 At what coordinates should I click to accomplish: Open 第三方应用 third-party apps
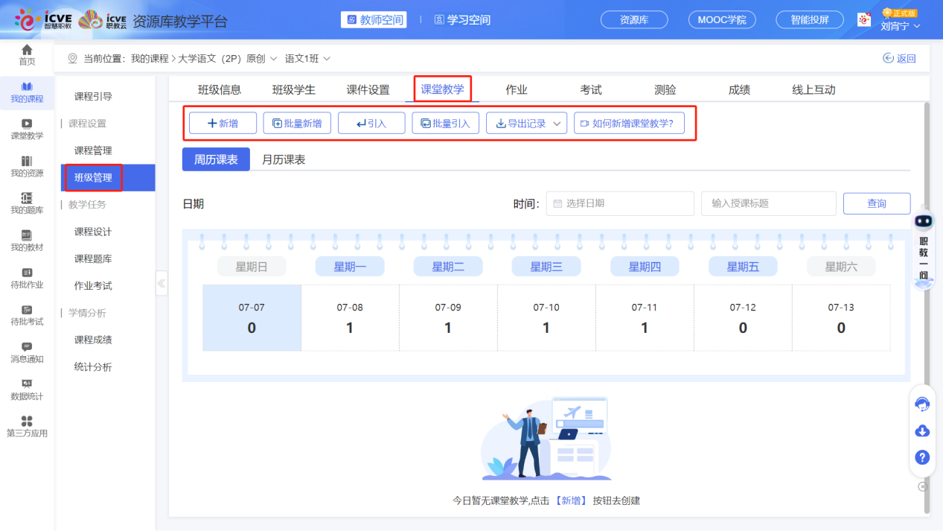coord(27,426)
